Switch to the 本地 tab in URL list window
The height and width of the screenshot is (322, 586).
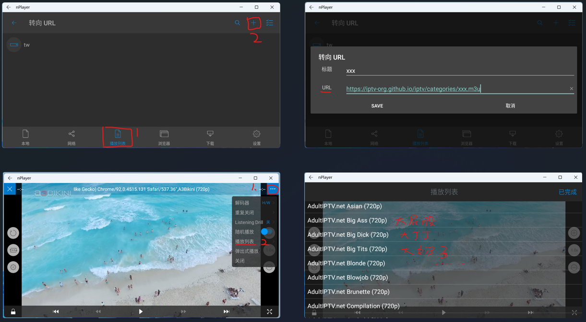pyautogui.click(x=25, y=138)
